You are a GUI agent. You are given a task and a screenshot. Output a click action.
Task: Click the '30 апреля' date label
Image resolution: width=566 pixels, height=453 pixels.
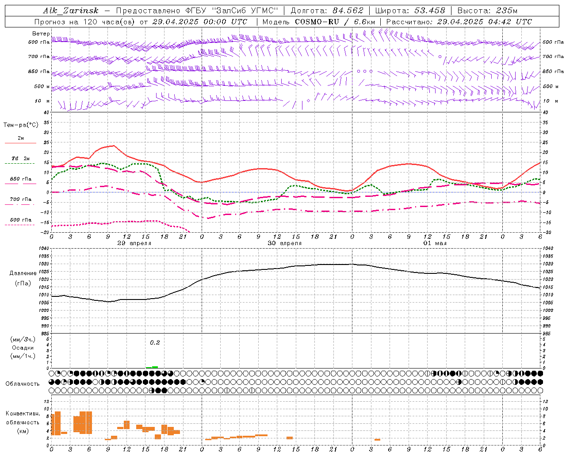(285, 243)
